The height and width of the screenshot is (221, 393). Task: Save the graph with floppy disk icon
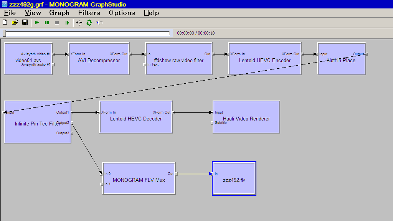(x=25, y=23)
